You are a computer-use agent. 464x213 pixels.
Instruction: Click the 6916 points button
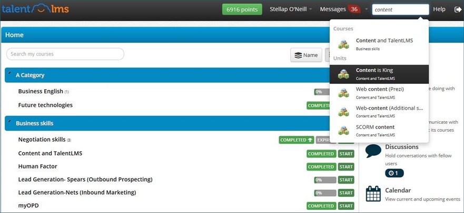tap(242, 9)
